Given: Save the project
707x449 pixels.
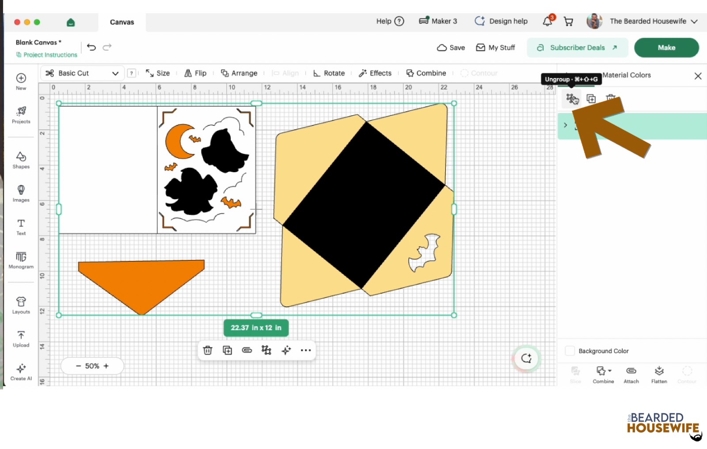Looking at the screenshot, I should [x=451, y=48].
